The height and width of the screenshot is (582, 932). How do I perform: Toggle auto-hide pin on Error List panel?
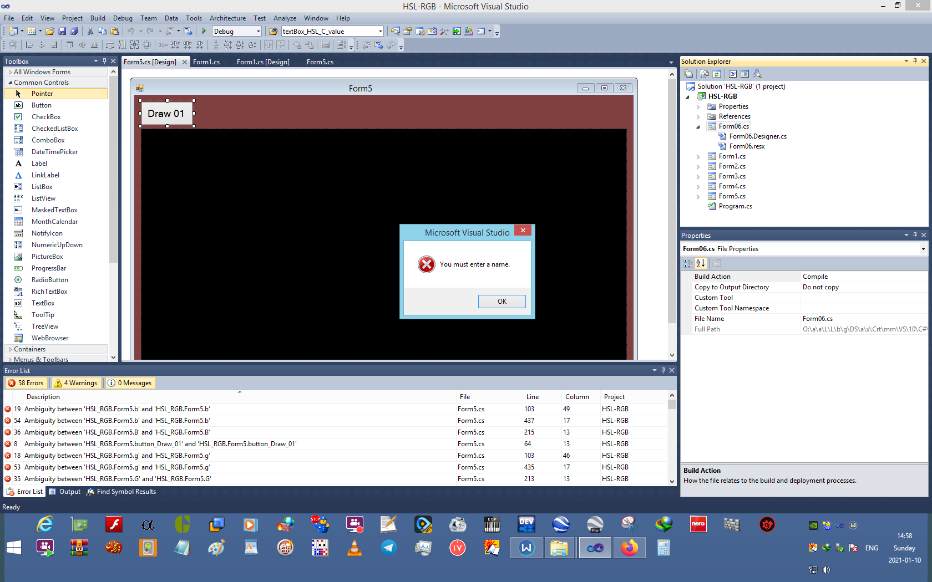click(x=663, y=370)
